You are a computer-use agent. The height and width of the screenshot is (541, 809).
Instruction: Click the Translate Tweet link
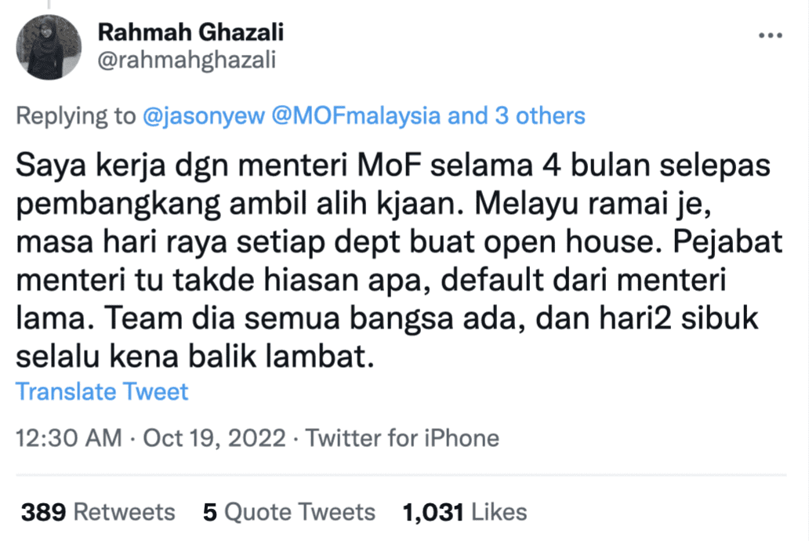(102, 391)
